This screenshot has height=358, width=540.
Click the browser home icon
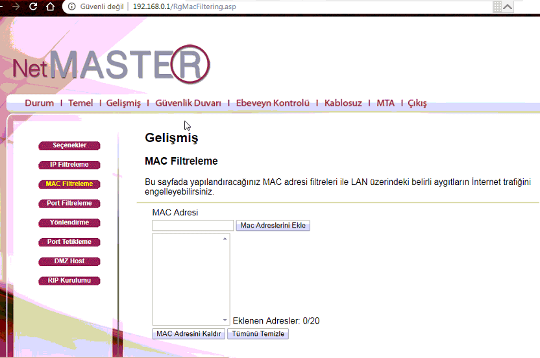50,6
